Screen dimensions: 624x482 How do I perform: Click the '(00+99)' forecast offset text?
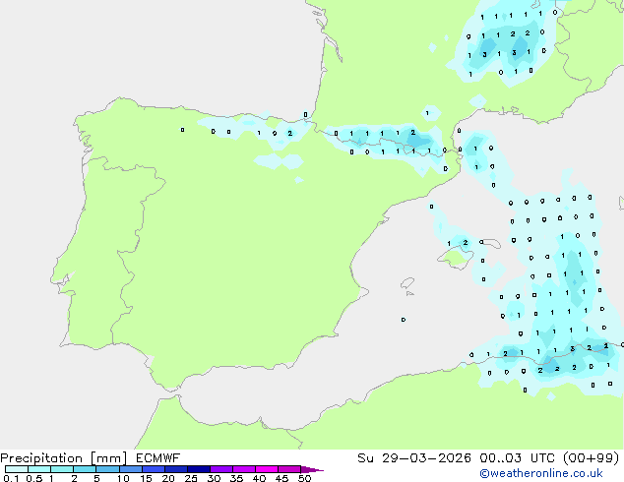click(x=591, y=458)
